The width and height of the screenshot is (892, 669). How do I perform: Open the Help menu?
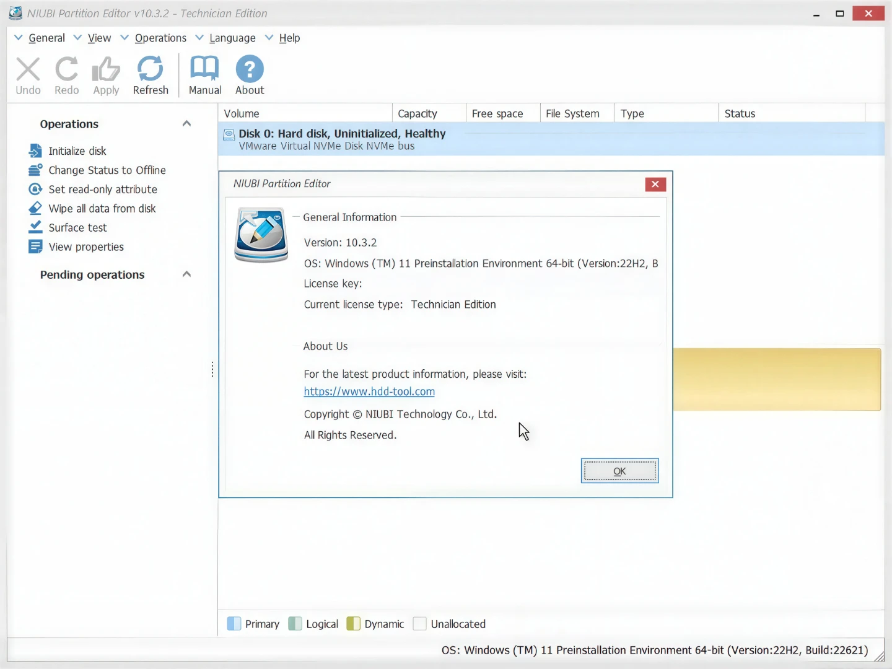[289, 38]
